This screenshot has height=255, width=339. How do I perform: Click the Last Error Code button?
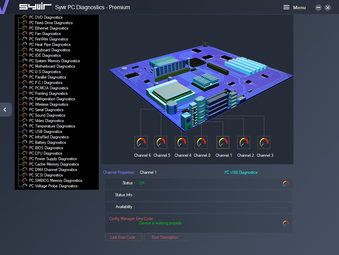click(x=124, y=237)
